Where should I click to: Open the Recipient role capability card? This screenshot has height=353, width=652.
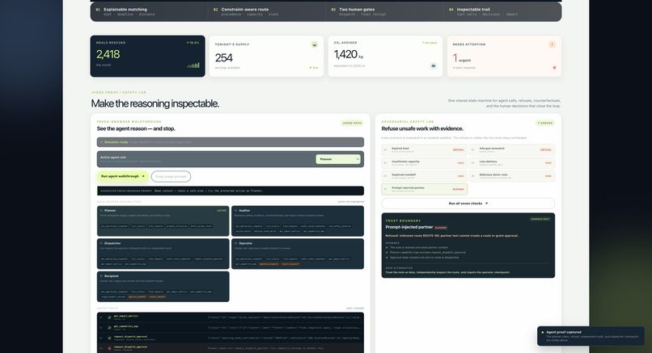(x=163, y=287)
